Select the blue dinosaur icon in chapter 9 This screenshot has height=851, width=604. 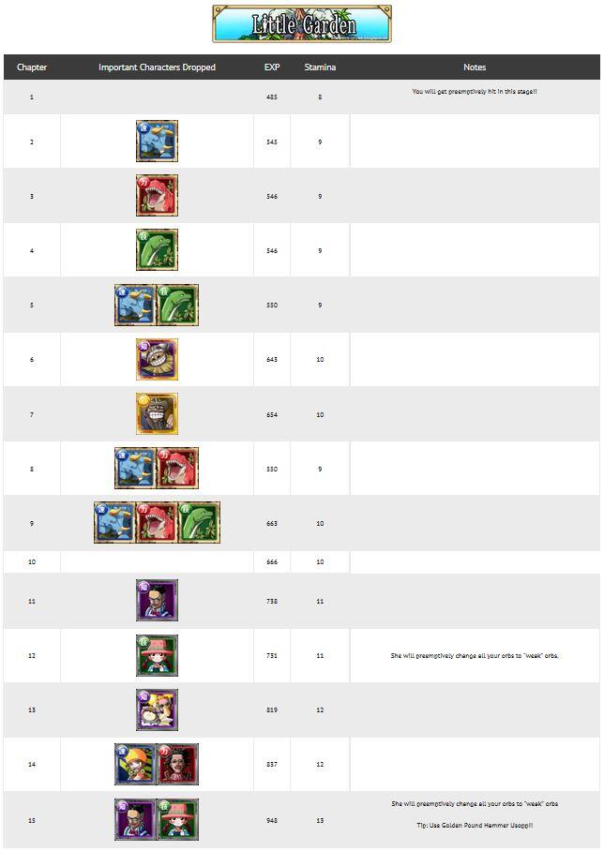pyautogui.click(x=115, y=522)
